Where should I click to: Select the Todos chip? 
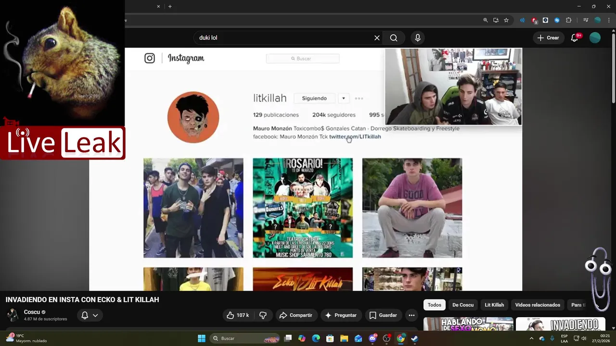point(435,305)
